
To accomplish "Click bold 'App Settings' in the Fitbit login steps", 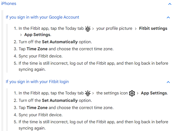I will 154,93.
